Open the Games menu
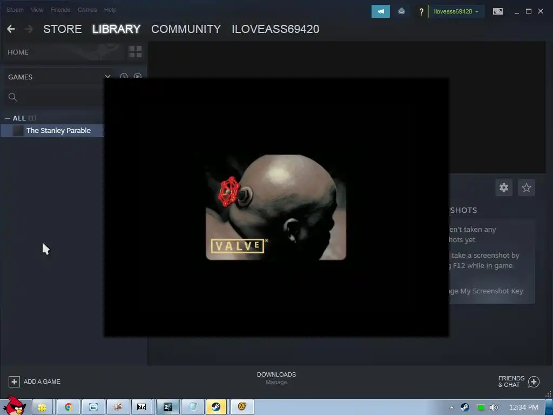Screen dimensions: 553x415 [87, 10]
